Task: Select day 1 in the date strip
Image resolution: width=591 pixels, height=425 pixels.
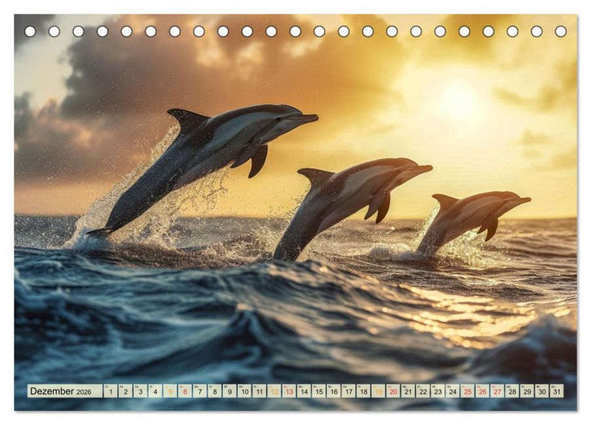Action: pos(110,392)
